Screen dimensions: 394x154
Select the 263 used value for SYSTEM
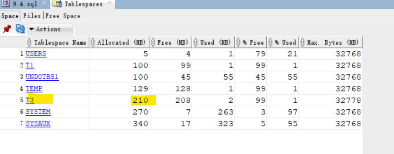[x=226, y=112]
